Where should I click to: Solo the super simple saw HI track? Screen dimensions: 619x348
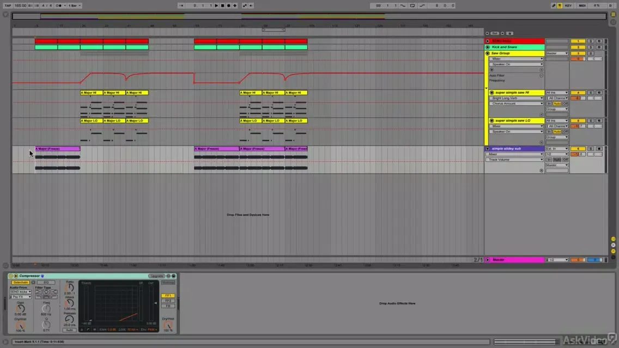(x=591, y=93)
